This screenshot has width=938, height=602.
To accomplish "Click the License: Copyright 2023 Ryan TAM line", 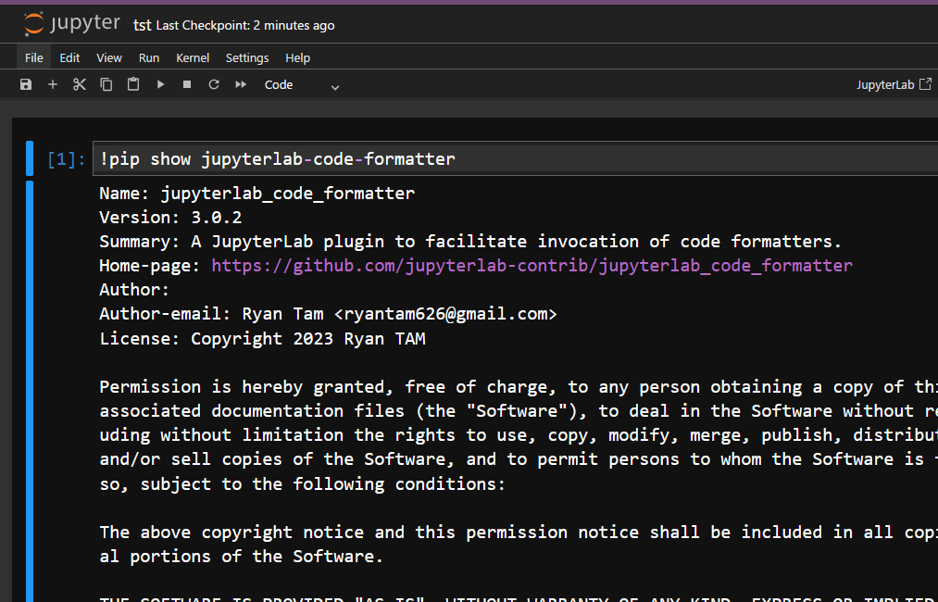I will click(262, 338).
